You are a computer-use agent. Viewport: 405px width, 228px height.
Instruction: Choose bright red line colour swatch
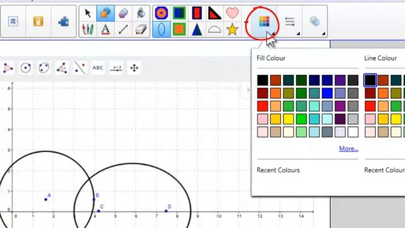370,106
